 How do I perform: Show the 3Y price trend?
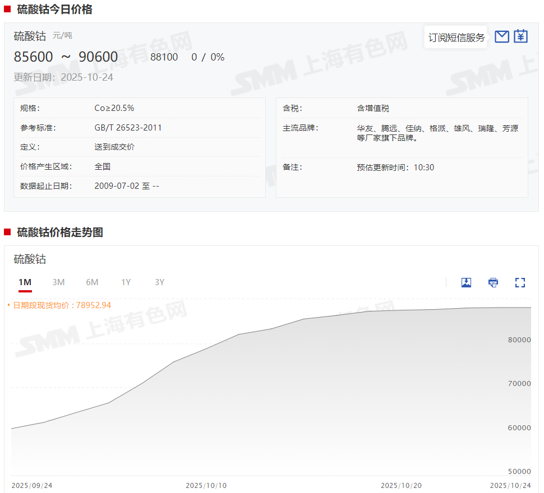[x=159, y=282]
